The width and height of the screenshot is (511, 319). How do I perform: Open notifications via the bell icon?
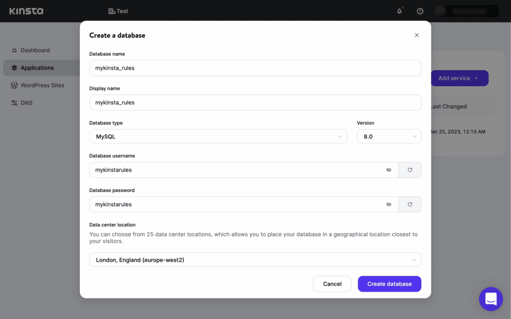[x=399, y=10]
